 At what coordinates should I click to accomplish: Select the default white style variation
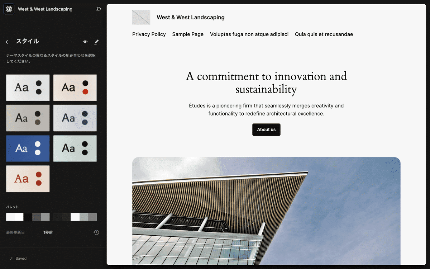tap(28, 88)
